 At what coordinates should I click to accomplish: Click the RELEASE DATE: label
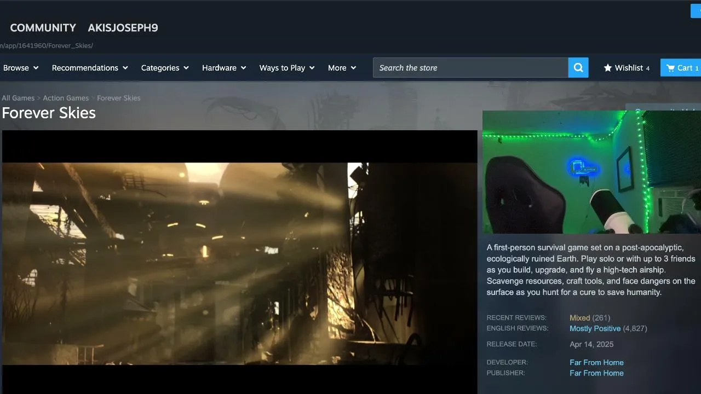coord(512,344)
